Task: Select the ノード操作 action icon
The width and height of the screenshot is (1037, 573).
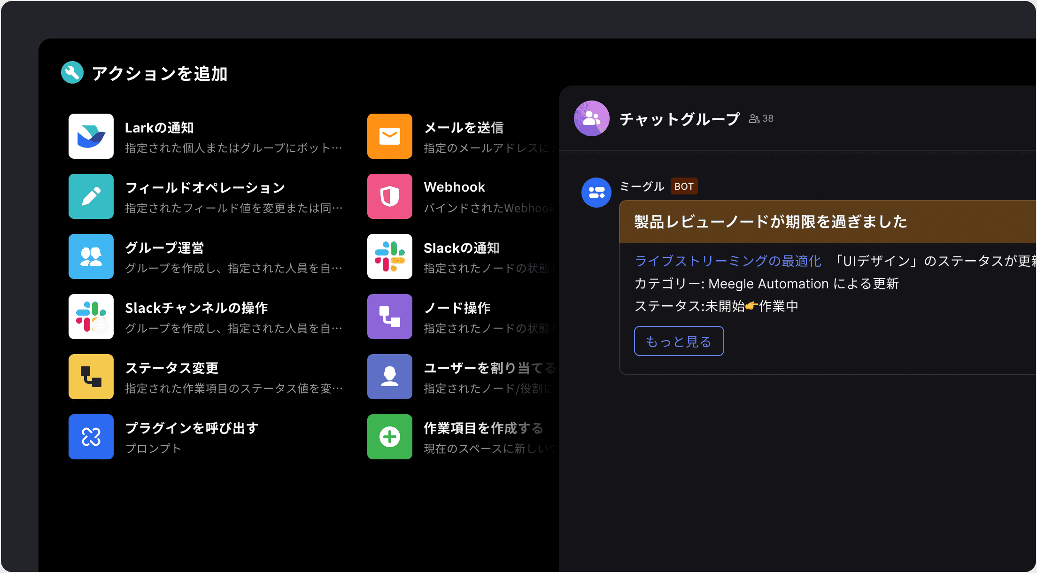Action: click(389, 317)
